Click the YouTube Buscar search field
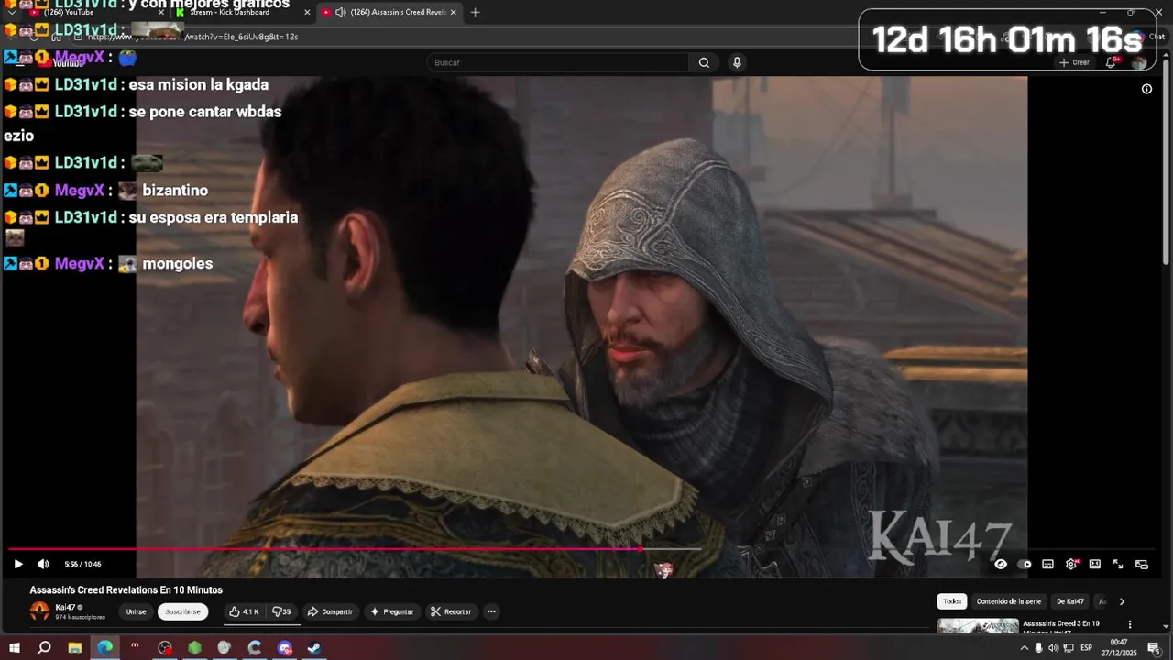Viewport: 1173px width, 660px height. (558, 62)
